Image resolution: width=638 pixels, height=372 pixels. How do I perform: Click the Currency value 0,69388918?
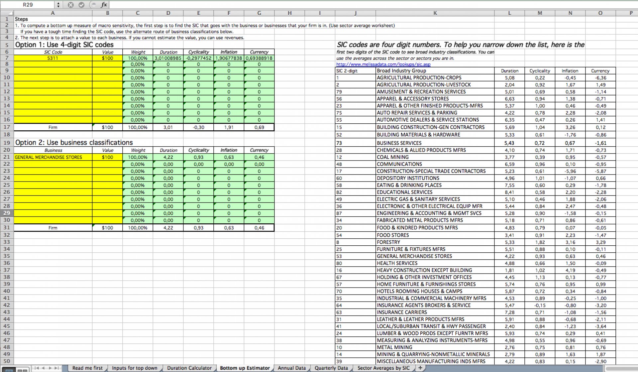(259, 58)
